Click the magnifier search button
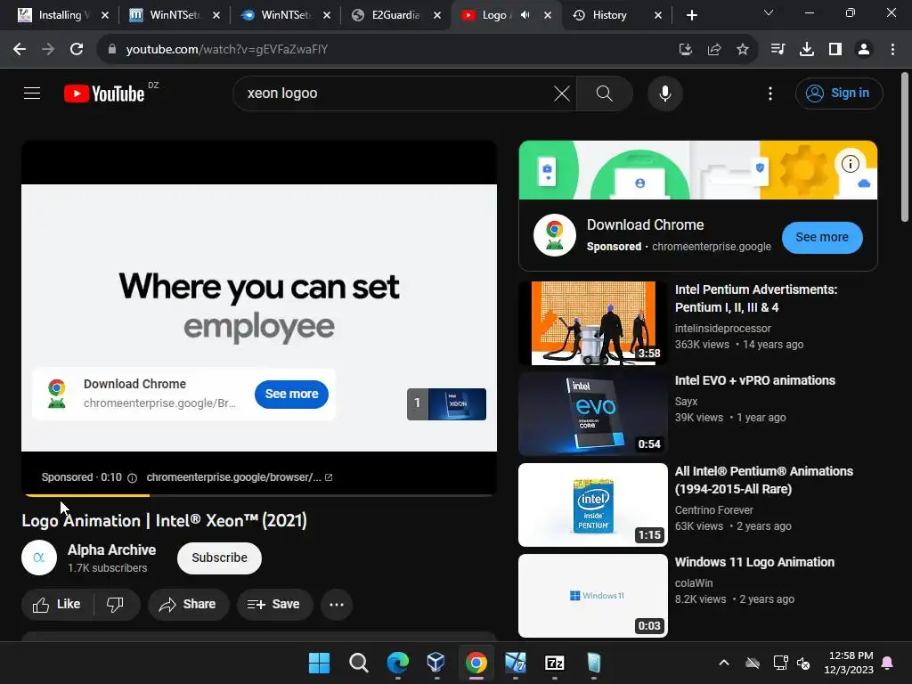The image size is (912, 684). click(605, 93)
